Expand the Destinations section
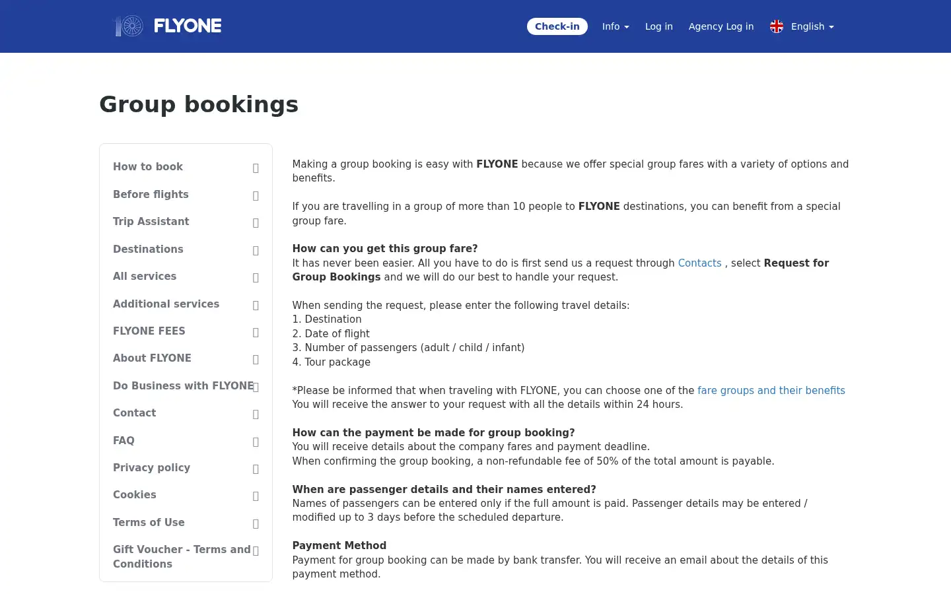 (186, 249)
